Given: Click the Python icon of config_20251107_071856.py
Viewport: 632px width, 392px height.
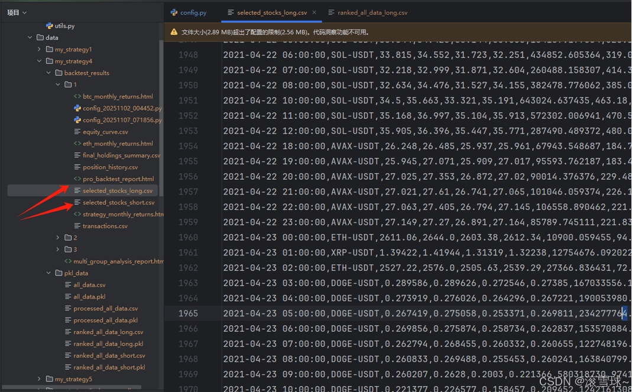Looking at the screenshot, I should click(x=77, y=120).
